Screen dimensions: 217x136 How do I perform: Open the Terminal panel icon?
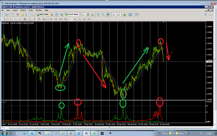click(x=27, y=14)
